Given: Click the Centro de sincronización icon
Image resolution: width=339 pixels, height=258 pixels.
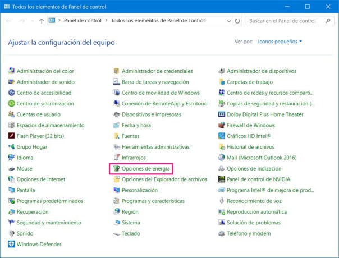Looking at the screenshot, I should click(x=11, y=103).
